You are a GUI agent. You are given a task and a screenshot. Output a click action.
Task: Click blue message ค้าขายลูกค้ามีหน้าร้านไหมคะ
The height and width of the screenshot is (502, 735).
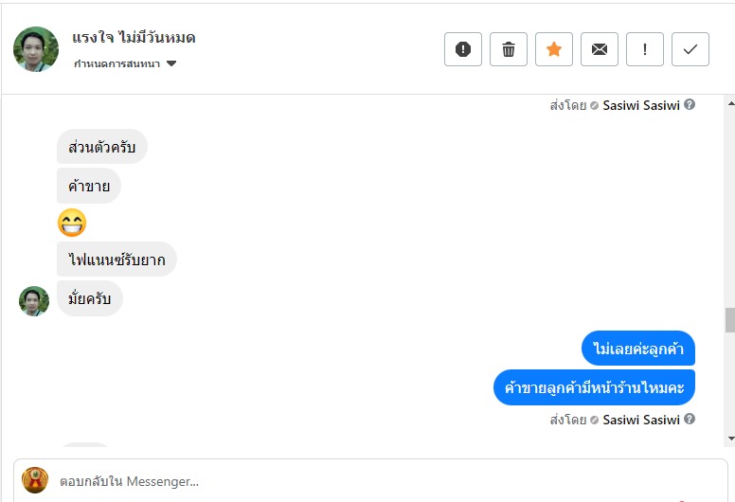point(594,387)
